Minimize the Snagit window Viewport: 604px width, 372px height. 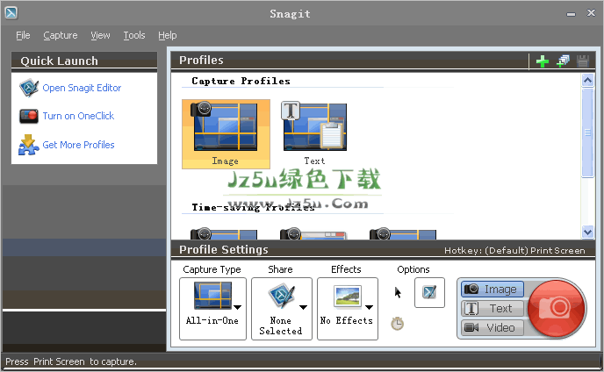click(x=571, y=14)
